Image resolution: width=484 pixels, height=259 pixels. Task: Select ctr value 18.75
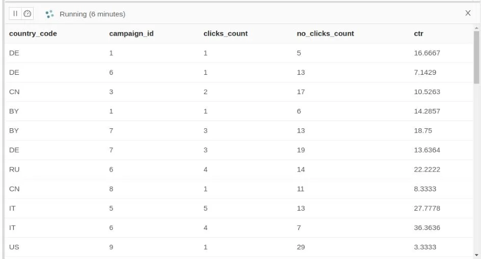[x=423, y=131]
